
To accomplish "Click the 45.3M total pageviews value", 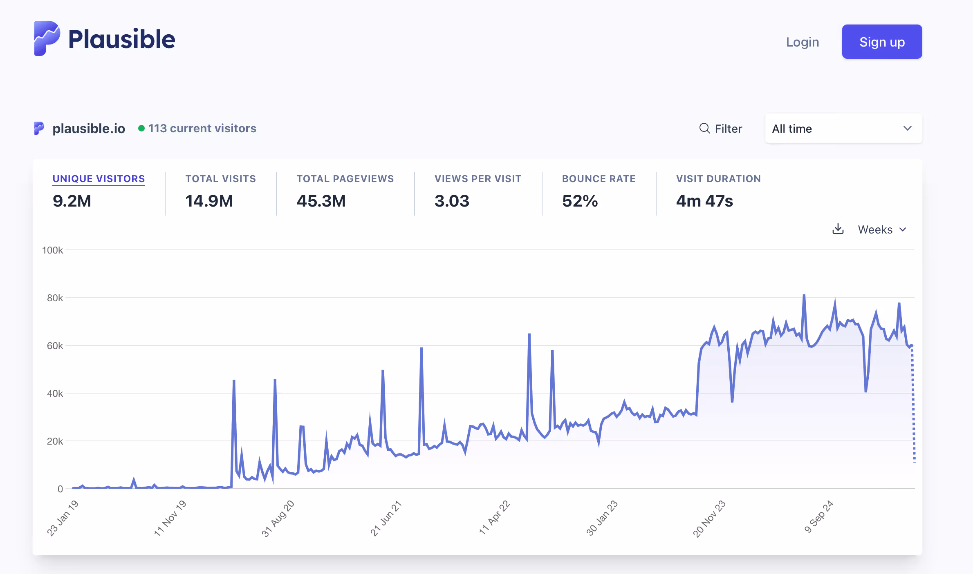I will [321, 201].
